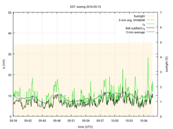Click the 09:57 time tick label
The height and width of the screenshot is (129, 173).
pyautogui.click(x=100, y=121)
